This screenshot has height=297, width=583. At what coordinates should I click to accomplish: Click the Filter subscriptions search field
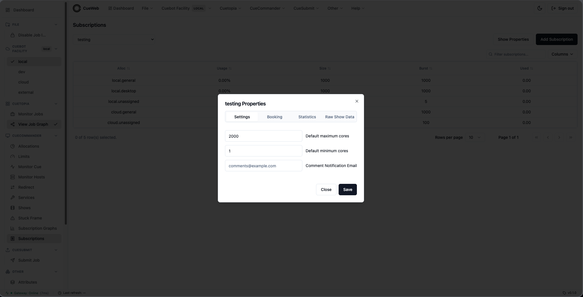[x=515, y=54]
